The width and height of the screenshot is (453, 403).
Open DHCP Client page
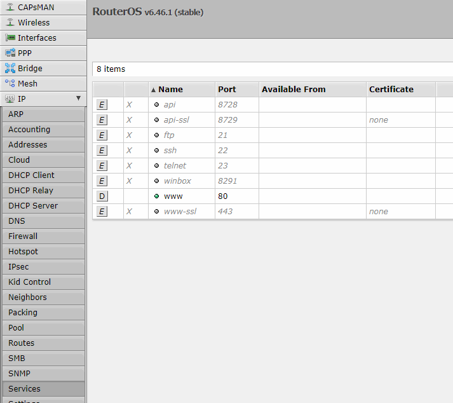click(43, 175)
